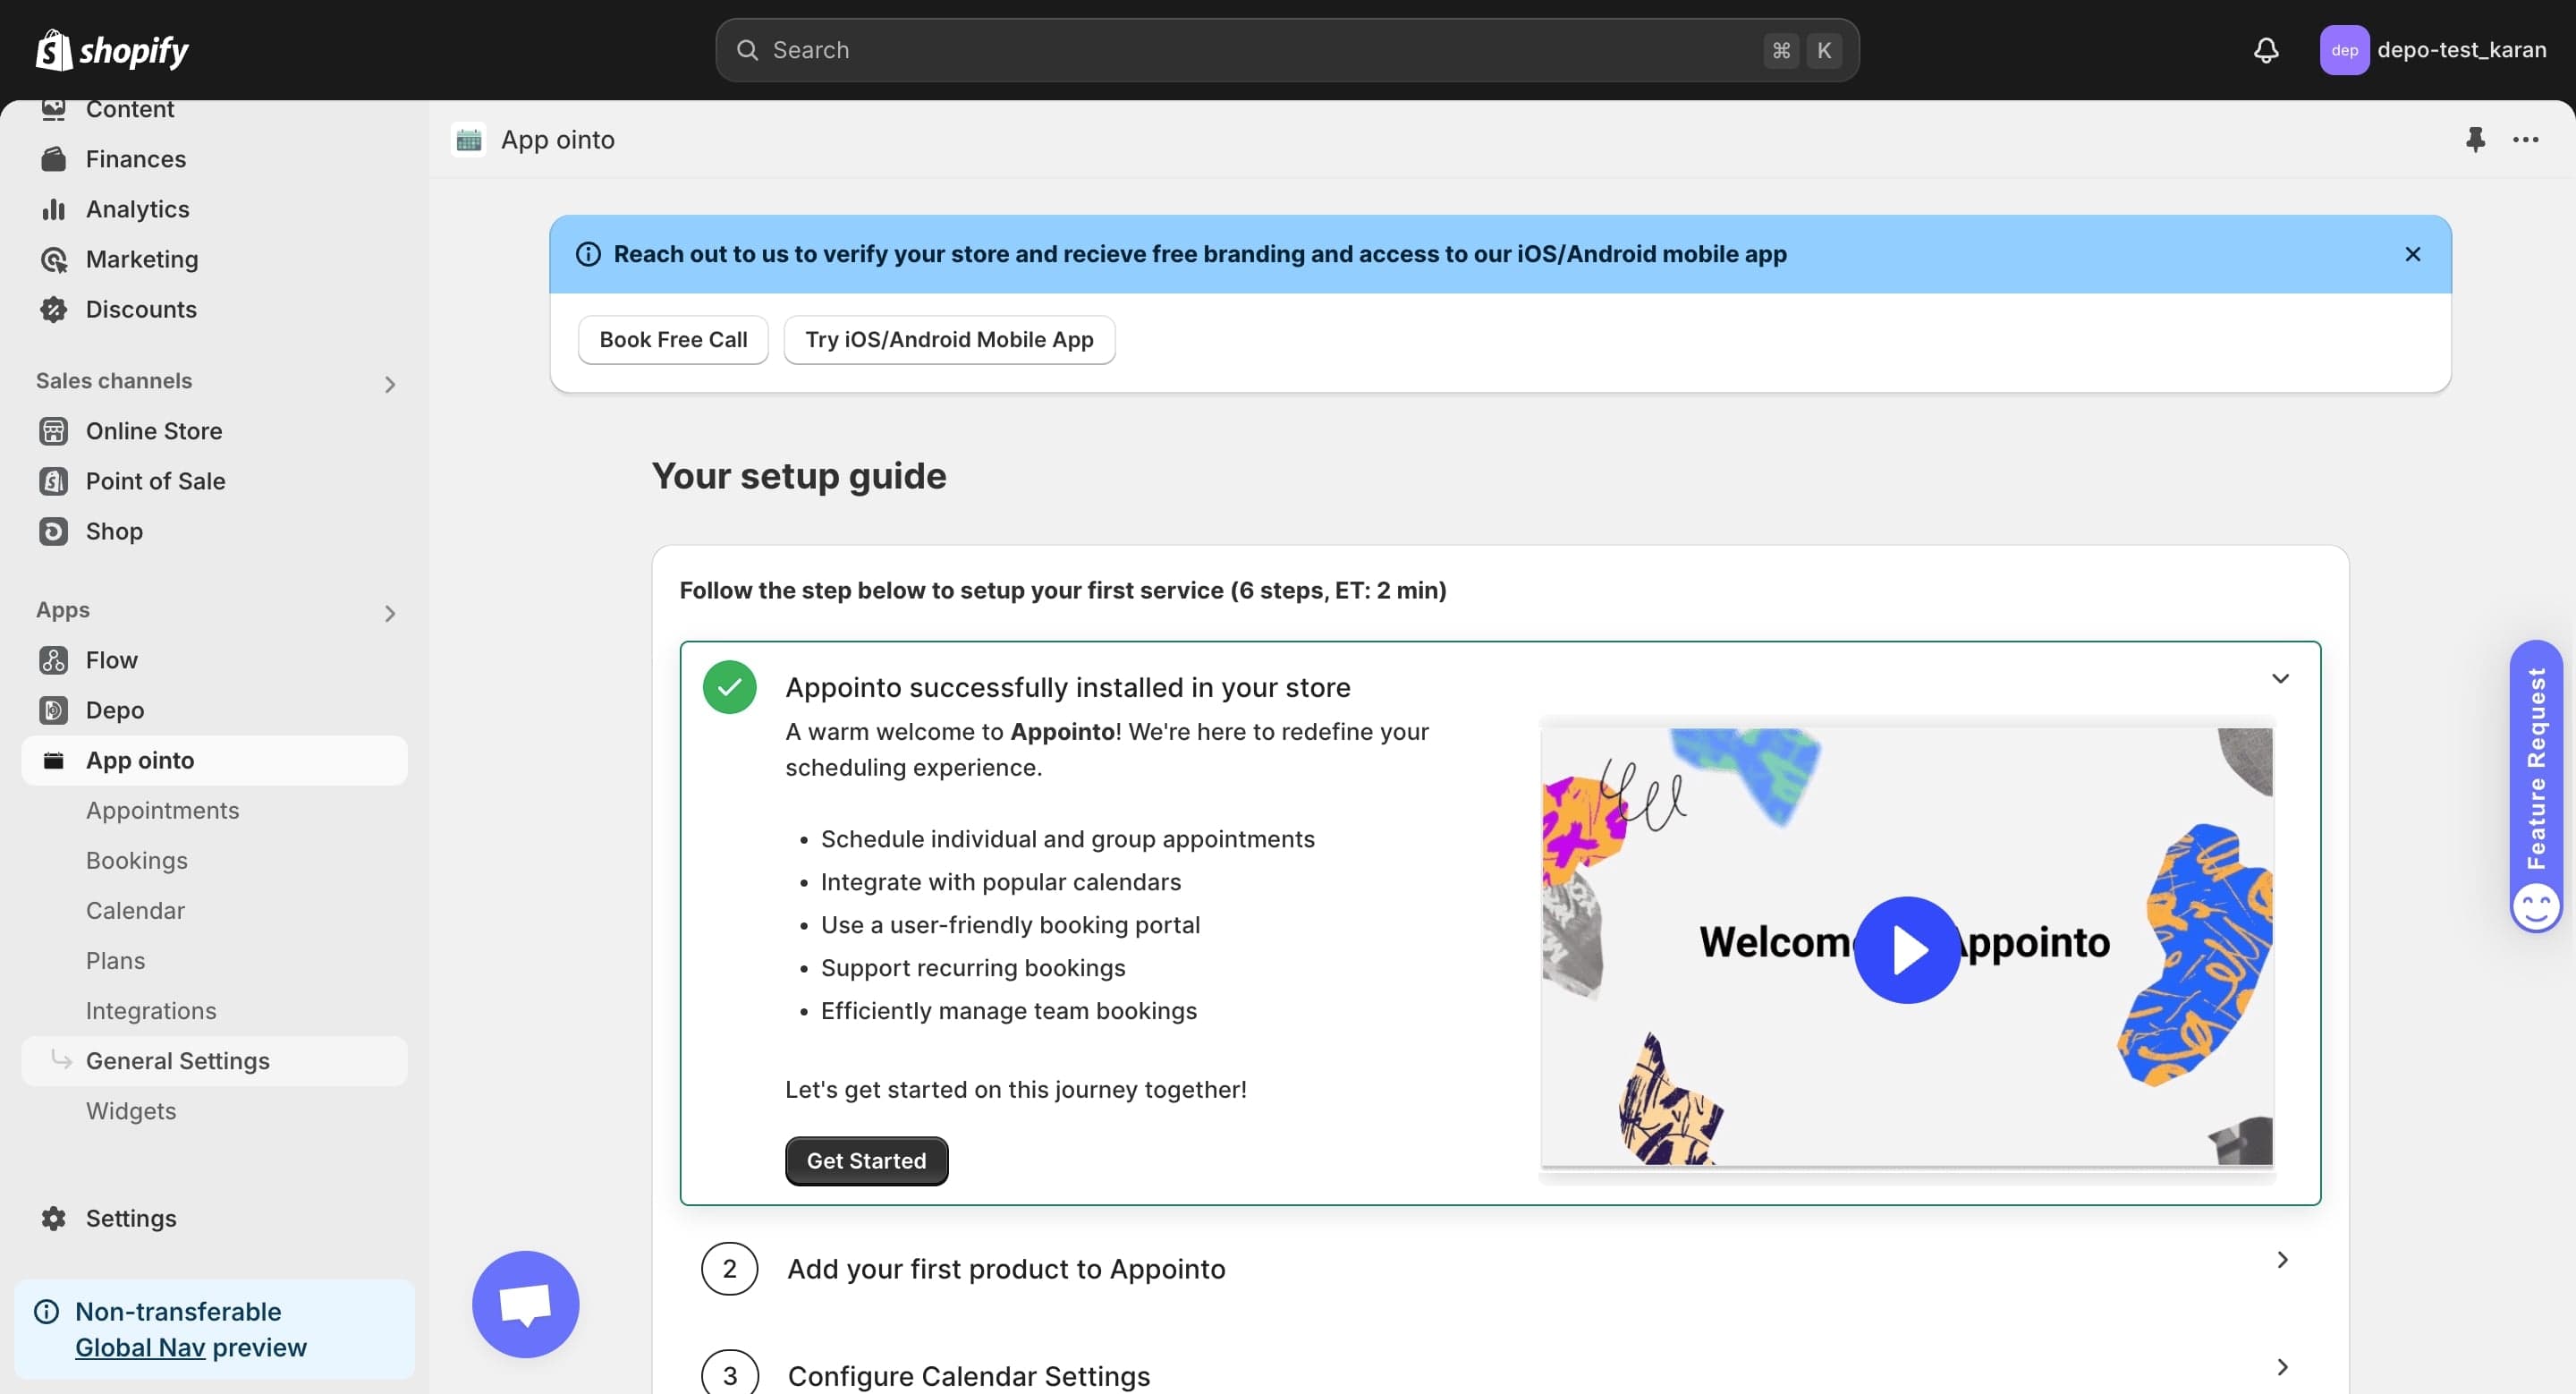Viewport: 2576px width, 1394px height.
Task: Click step number 2 circle
Action: [x=730, y=1269]
